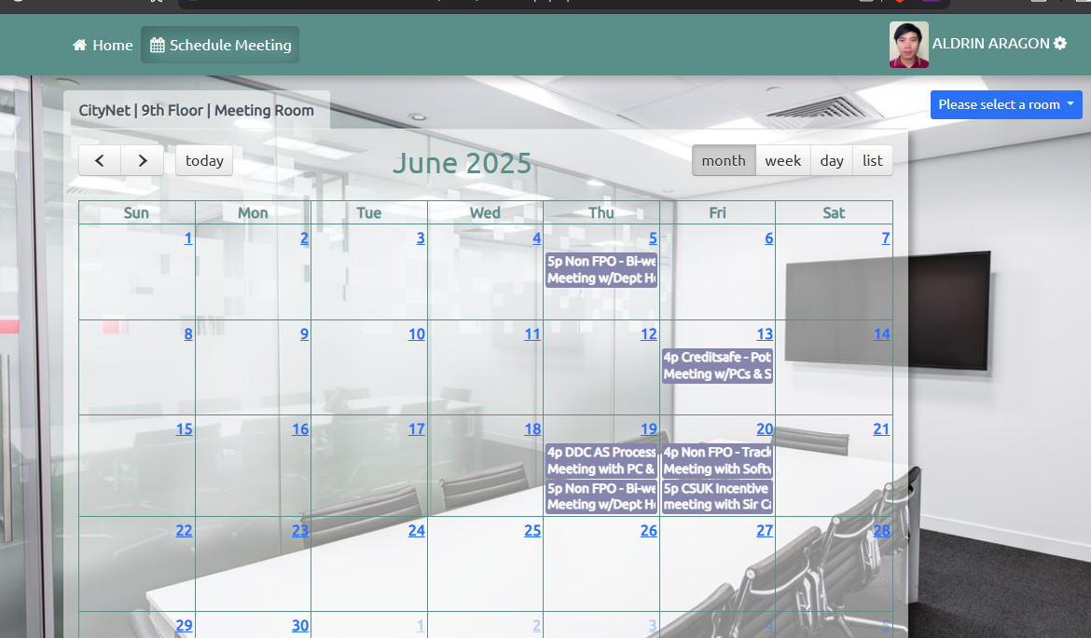Open the Please select a room dropdown
1091x638 pixels.
click(1006, 104)
